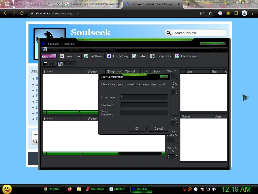Viewport: 258px width, 194px height.
Task: Close User Configuration dialog via green button
Action: 164,76
